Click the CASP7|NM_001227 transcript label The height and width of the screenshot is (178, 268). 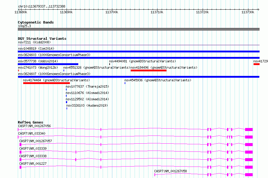(x=33, y=164)
